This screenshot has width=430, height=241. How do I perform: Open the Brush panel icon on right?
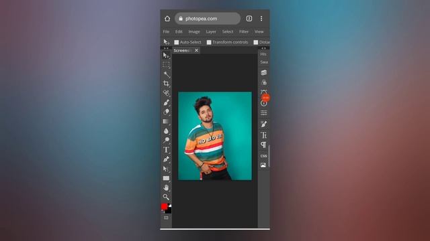tap(263, 124)
